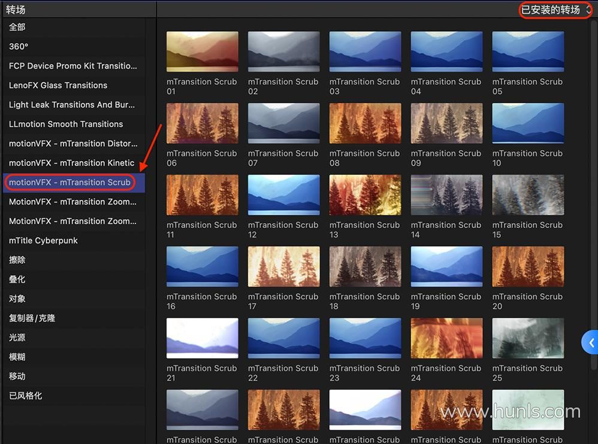This screenshot has width=598, height=444.
Task: Open LenoFX Glass Transitions category
Action: point(74,86)
